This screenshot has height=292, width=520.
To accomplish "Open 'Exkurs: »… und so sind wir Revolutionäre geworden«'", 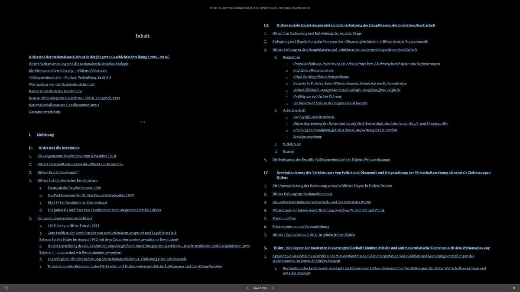I will [81, 252].
